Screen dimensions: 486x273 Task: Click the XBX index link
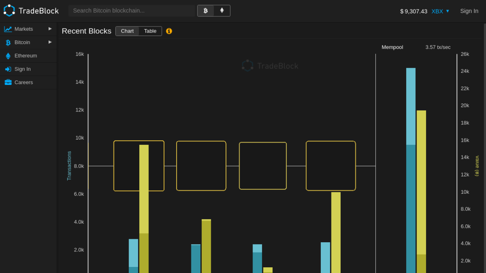point(437,11)
